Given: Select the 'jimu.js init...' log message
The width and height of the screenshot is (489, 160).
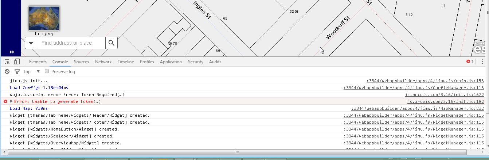Looking at the screenshot, I should [29, 81].
